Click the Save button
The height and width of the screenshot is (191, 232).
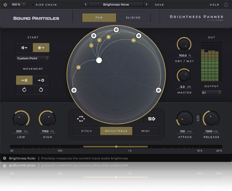[159, 5]
